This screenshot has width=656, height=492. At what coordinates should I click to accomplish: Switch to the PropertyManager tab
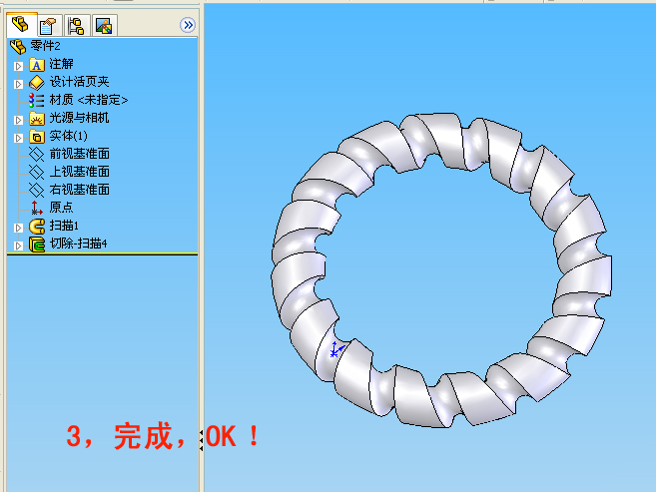pos(48,26)
